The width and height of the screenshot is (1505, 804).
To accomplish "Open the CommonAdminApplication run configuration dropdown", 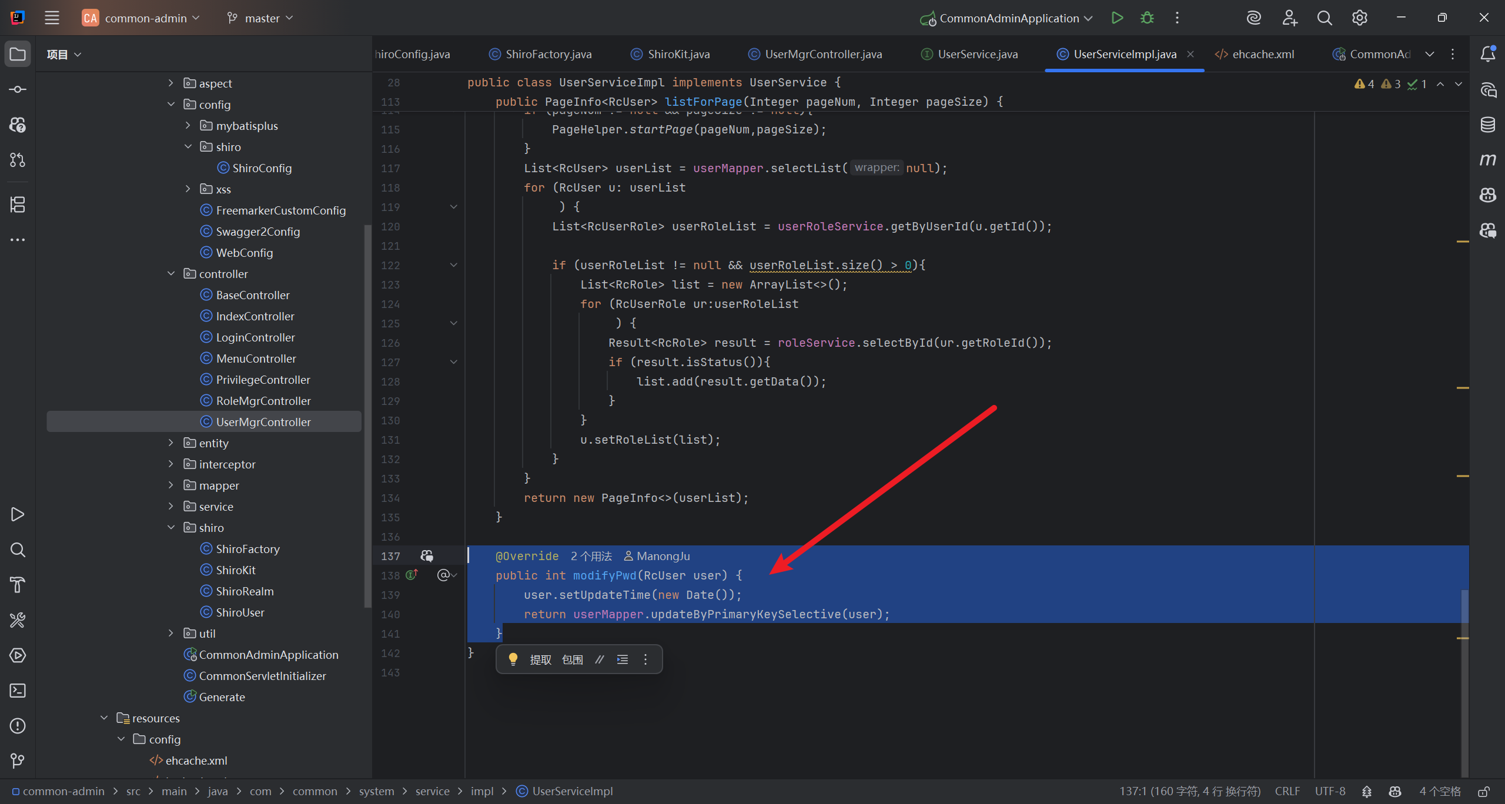I will [1006, 18].
